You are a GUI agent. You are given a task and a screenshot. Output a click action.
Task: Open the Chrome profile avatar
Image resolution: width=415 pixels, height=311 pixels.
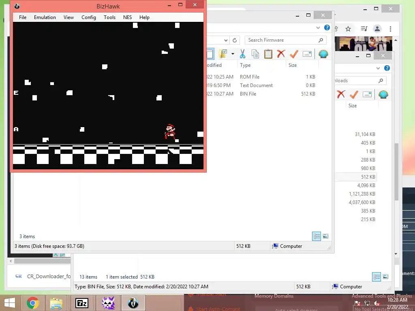[x=377, y=29]
